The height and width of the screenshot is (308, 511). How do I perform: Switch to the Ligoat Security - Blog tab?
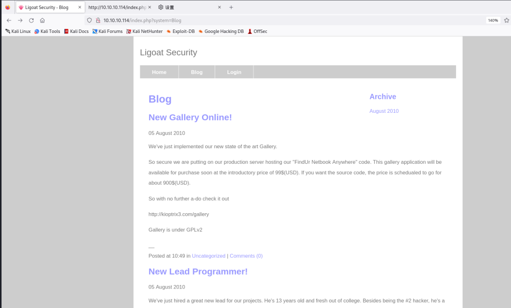[50, 7]
